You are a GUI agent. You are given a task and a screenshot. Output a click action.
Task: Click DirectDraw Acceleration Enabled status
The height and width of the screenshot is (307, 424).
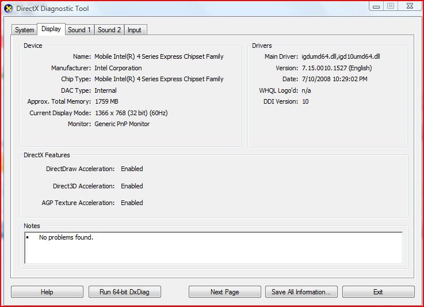coord(132,169)
